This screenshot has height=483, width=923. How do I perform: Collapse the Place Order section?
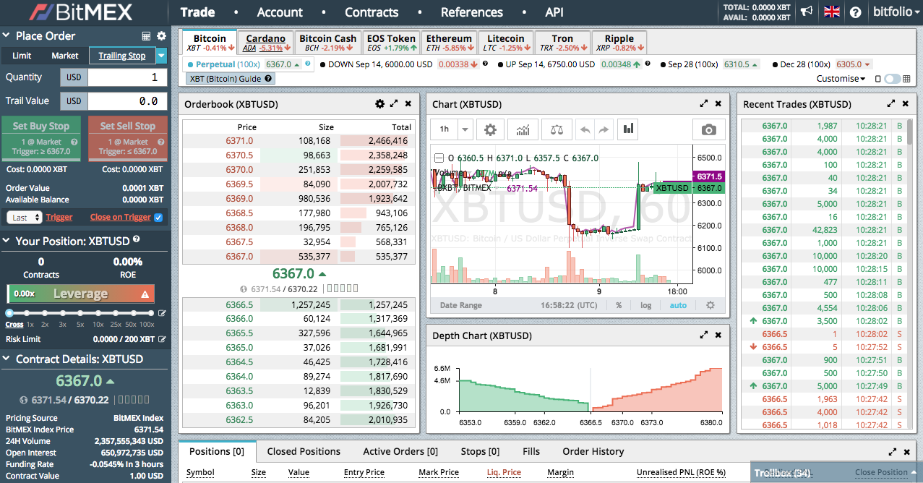click(7, 36)
